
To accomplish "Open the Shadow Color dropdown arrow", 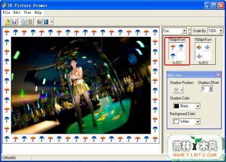I will [198, 106].
